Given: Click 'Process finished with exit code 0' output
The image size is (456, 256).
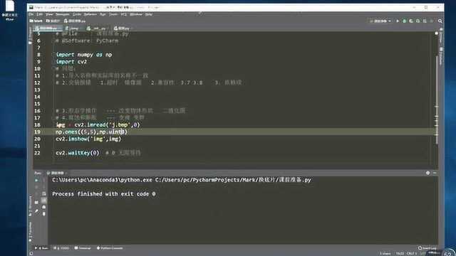Looking at the screenshot, I should (104, 194).
